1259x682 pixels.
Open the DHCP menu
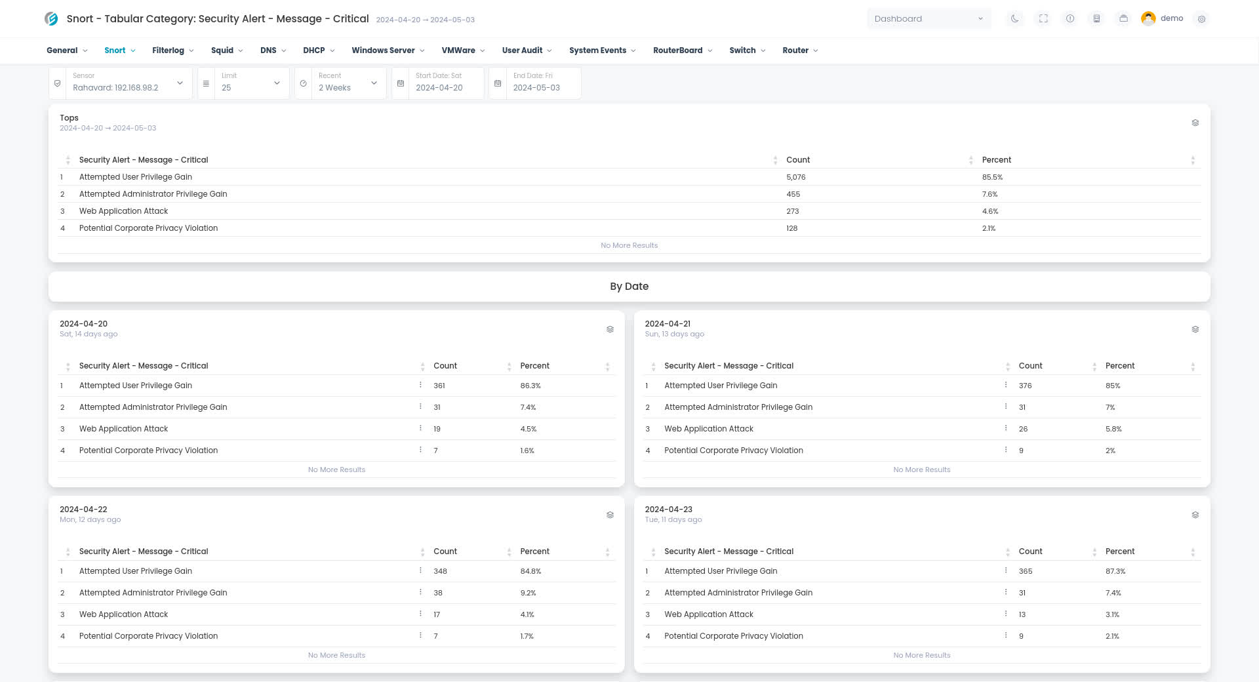click(319, 50)
